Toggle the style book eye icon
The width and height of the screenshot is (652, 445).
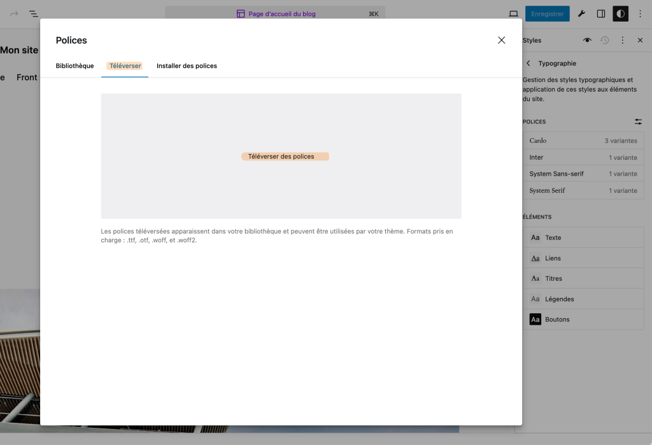pyautogui.click(x=587, y=40)
